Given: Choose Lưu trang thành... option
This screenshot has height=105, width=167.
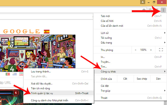Looking at the screenshot, I should pyautogui.click(x=58, y=71).
